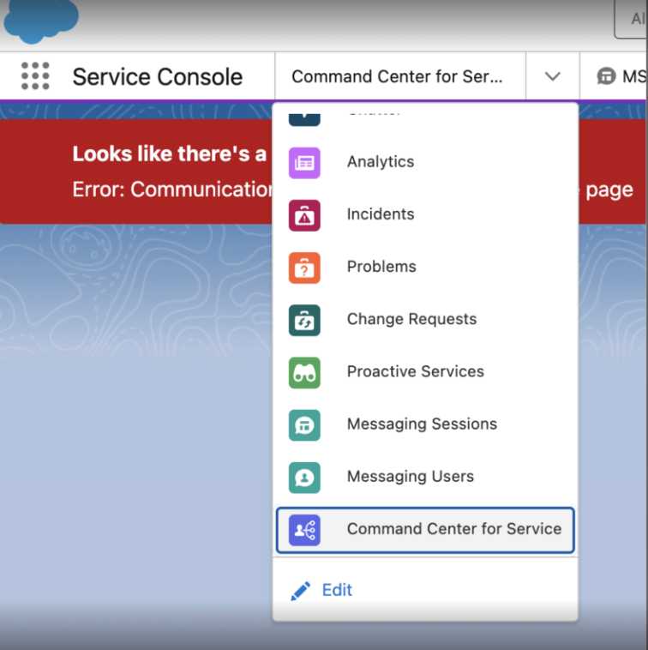This screenshot has height=650, width=648.
Task: Select Incidents from the navigation menu
Action: tap(425, 214)
